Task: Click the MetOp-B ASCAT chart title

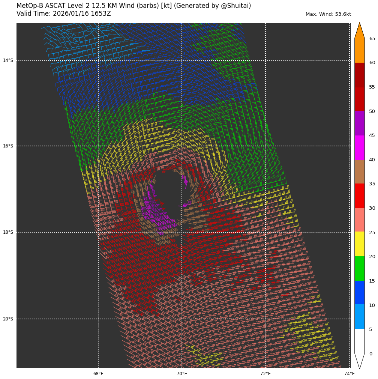Action: (133, 6)
